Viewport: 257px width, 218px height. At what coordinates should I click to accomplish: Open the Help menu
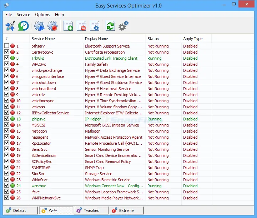click(59, 15)
